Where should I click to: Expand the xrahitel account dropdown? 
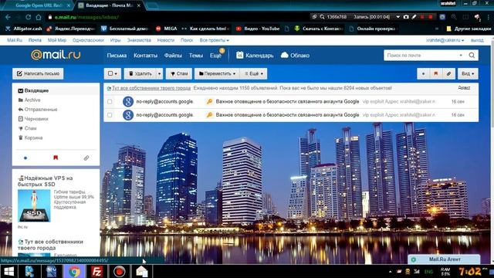pyautogui.click(x=445, y=40)
